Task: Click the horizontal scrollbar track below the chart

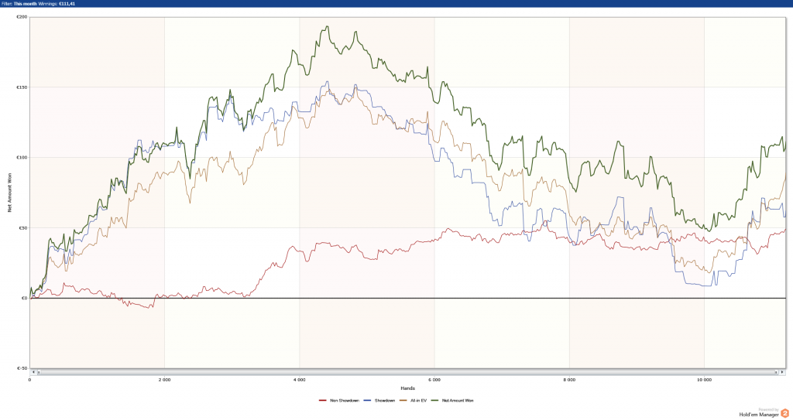Action: click(407, 372)
